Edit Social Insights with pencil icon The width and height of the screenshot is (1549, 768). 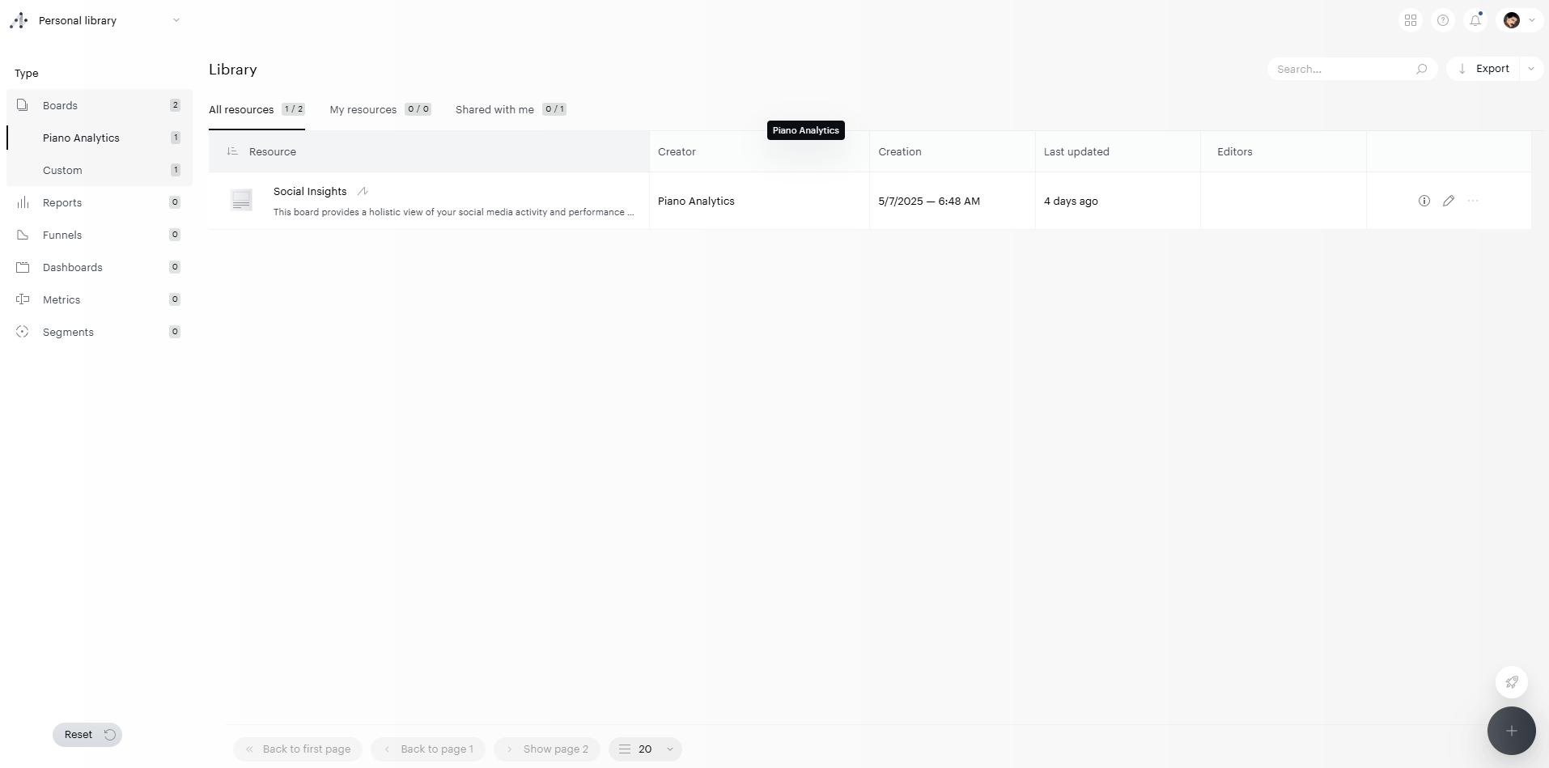coord(1449,201)
